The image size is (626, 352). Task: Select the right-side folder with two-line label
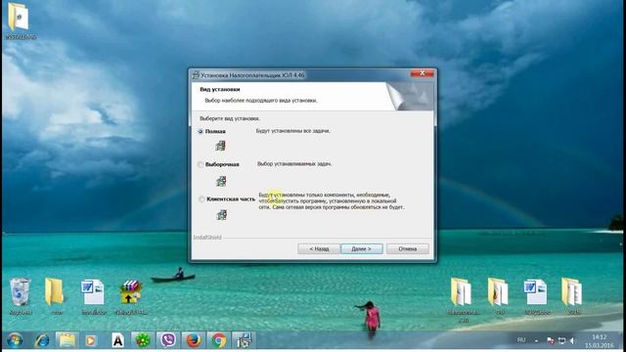pyautogui.click(x=463, y=300)
